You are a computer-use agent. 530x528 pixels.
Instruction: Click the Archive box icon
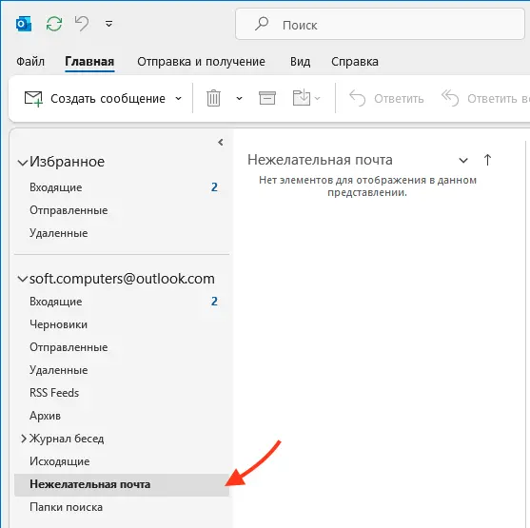click(x=267, y=98)
